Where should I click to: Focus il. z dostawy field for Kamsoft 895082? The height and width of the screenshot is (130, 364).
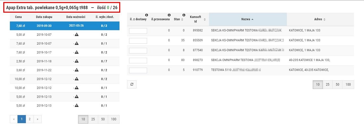tap(138, 31)
